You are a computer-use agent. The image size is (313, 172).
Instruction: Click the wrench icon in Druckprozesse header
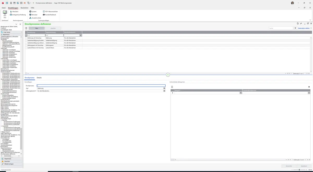[x=301, y=24]
